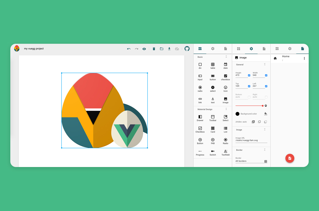Switch to pages tab in first panel

click(x=225, y=48)
